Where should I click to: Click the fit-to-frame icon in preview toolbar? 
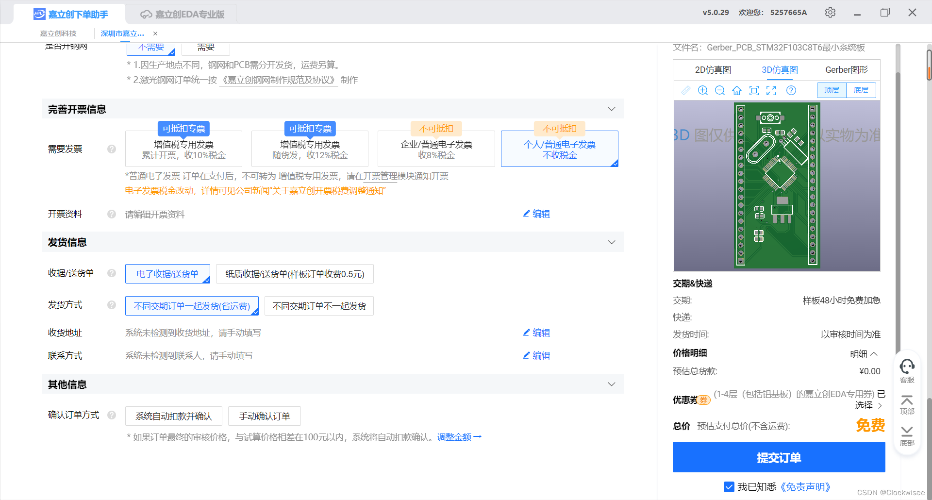754,90
